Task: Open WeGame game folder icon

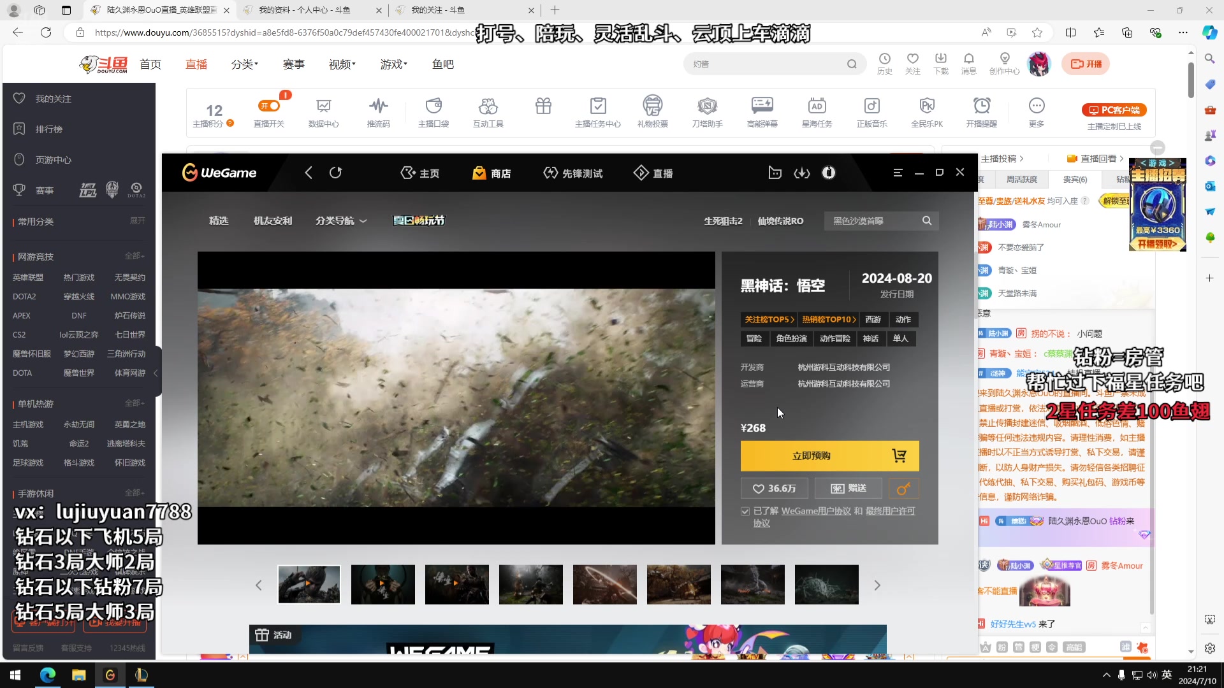Action: [x=775, y=173]
